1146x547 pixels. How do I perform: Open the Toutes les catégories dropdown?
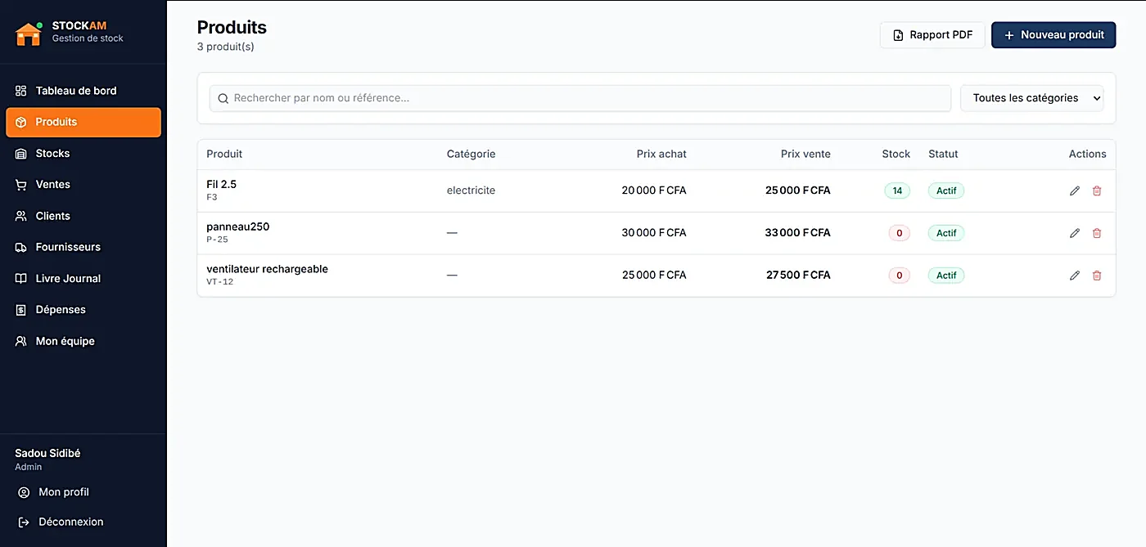(1031, 98)
